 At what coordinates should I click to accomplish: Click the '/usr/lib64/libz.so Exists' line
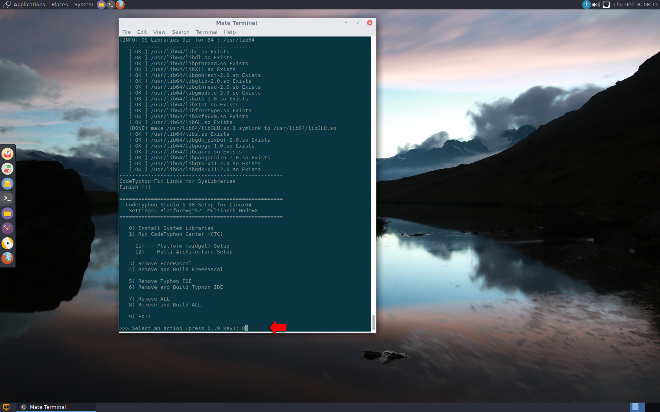(179, 134)
